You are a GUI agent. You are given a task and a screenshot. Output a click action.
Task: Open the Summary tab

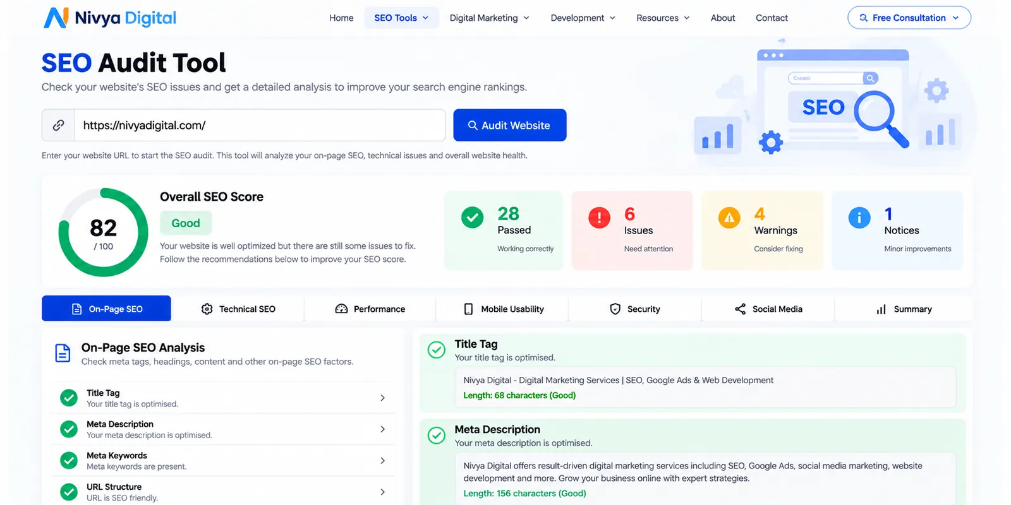(904, 309)
